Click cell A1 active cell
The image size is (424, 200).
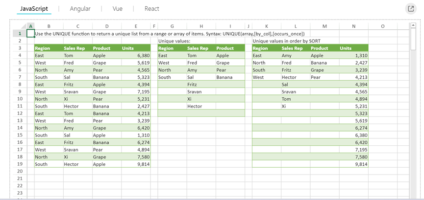click(x=31, y=34)
